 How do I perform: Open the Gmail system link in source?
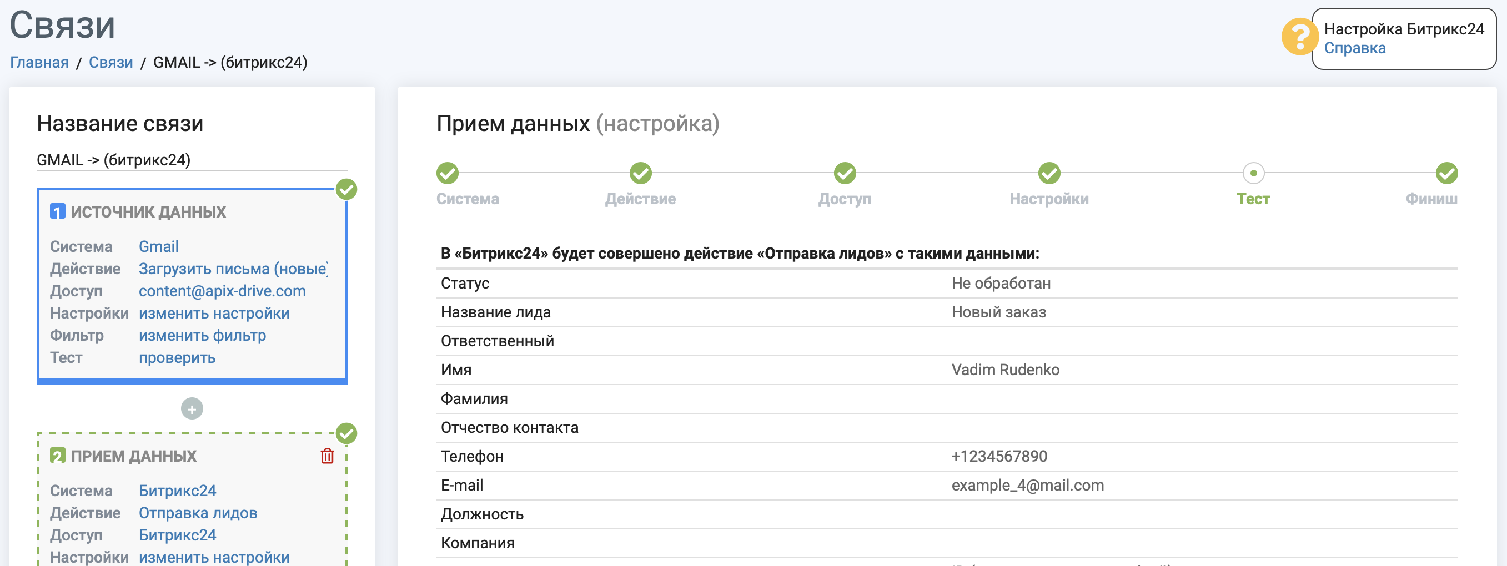point(159,247)
